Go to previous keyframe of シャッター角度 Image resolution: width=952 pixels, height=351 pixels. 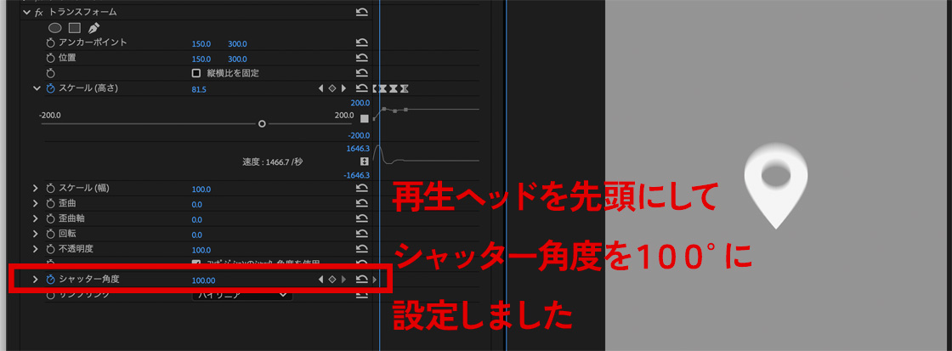[x=320, y=279]
